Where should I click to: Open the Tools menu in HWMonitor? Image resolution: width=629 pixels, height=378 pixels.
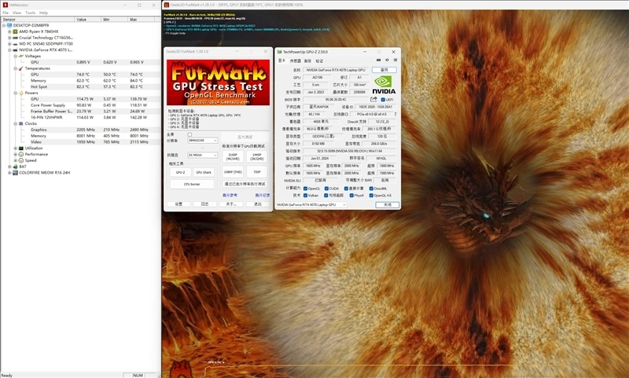click(30, 13)
